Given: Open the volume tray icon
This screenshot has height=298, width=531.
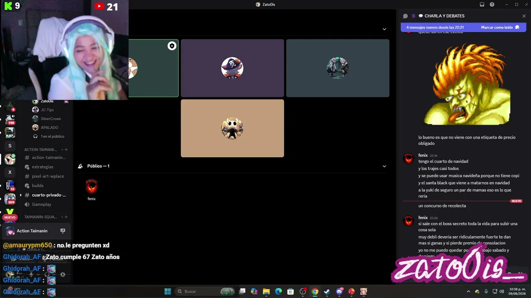Looking at the screenshot, I should [x=502, y=291].
